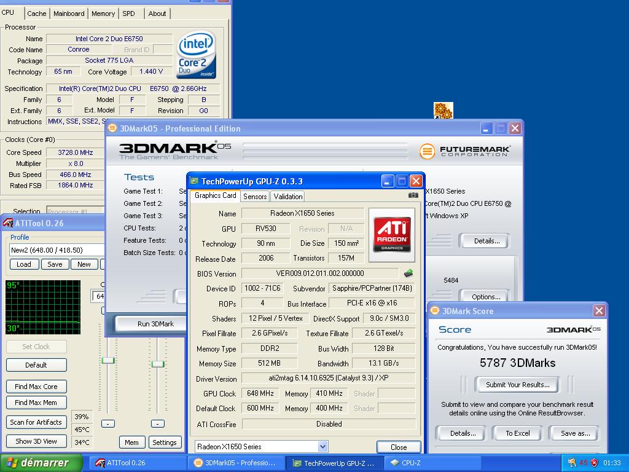
Task: Click the ATITool core clock slider handle
Action: click(x=108, y=360)
